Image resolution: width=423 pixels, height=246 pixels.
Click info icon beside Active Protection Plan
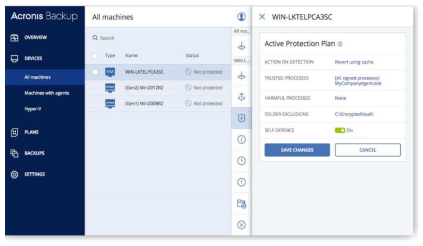(x=340, y=44)
